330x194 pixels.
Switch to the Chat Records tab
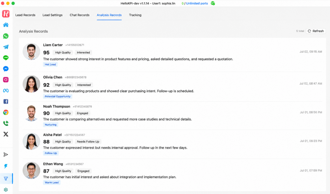80,15
